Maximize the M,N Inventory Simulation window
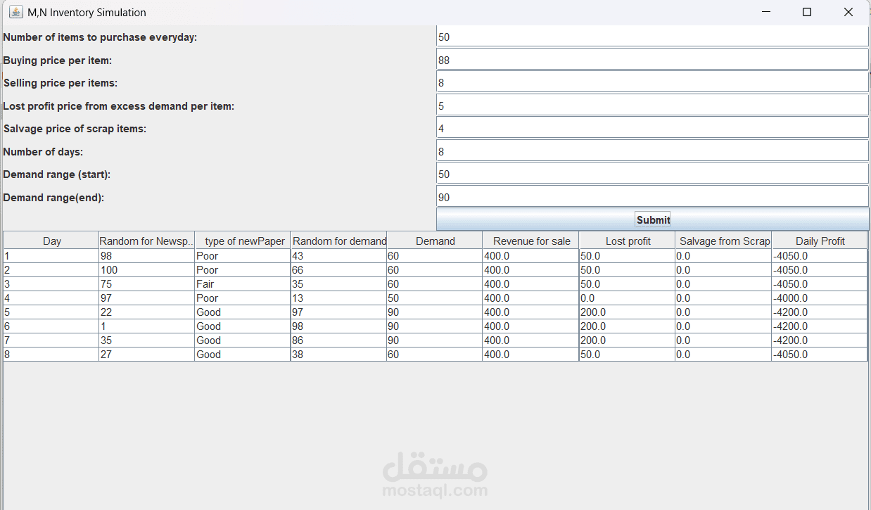The image size is (871, 510). coord(807,12)
